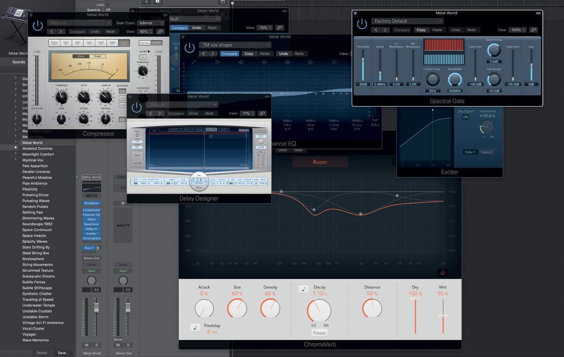The width and height of the screenshot is (564, 357).
Task: Open the Spectral Gate View 100% dropdown
Action: [x=518, y=30]
